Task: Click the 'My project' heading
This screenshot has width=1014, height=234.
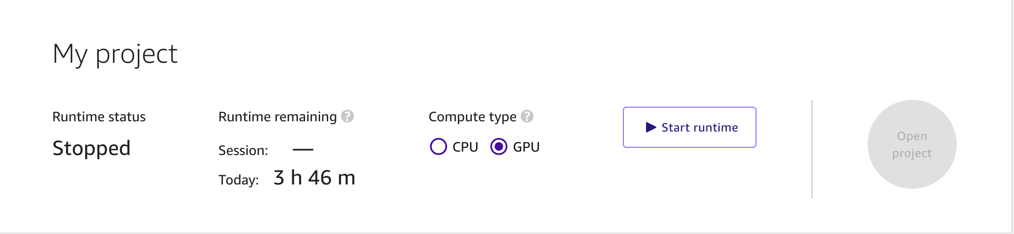Action: (115, 54)
